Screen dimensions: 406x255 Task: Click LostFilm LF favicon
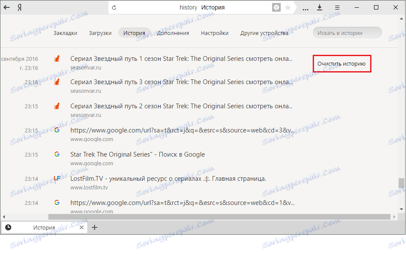(57, 178)
